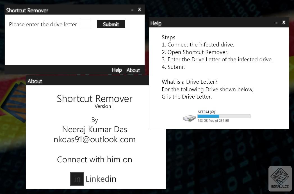This screenshot has width=294, height=194.
Task: Click the '138 GB free of 234 GB' text
Action: [x=213, y=120]
